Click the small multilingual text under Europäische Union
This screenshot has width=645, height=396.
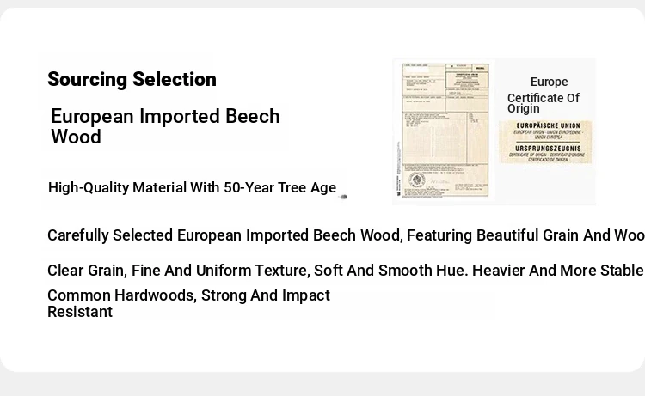(548, 134)
